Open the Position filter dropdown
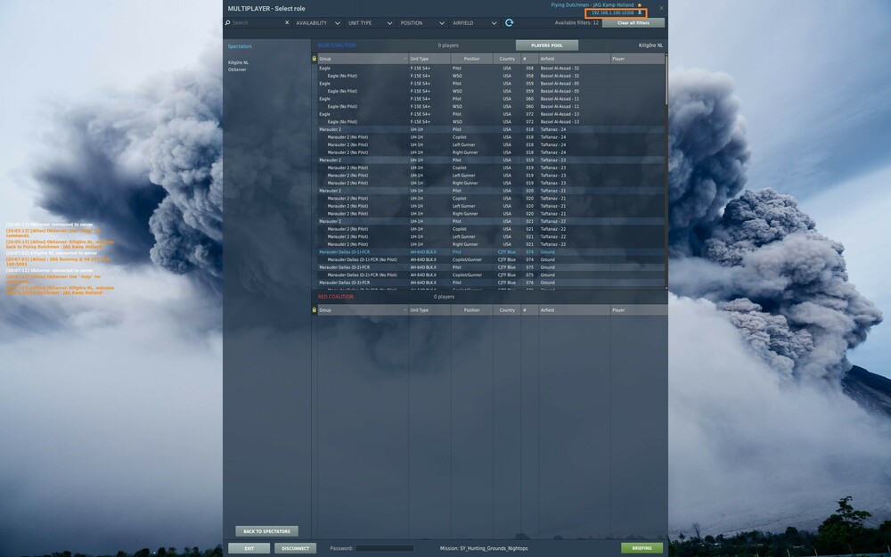Image resolution: width=891 pixels, height=557 pixels. (422, 23)
